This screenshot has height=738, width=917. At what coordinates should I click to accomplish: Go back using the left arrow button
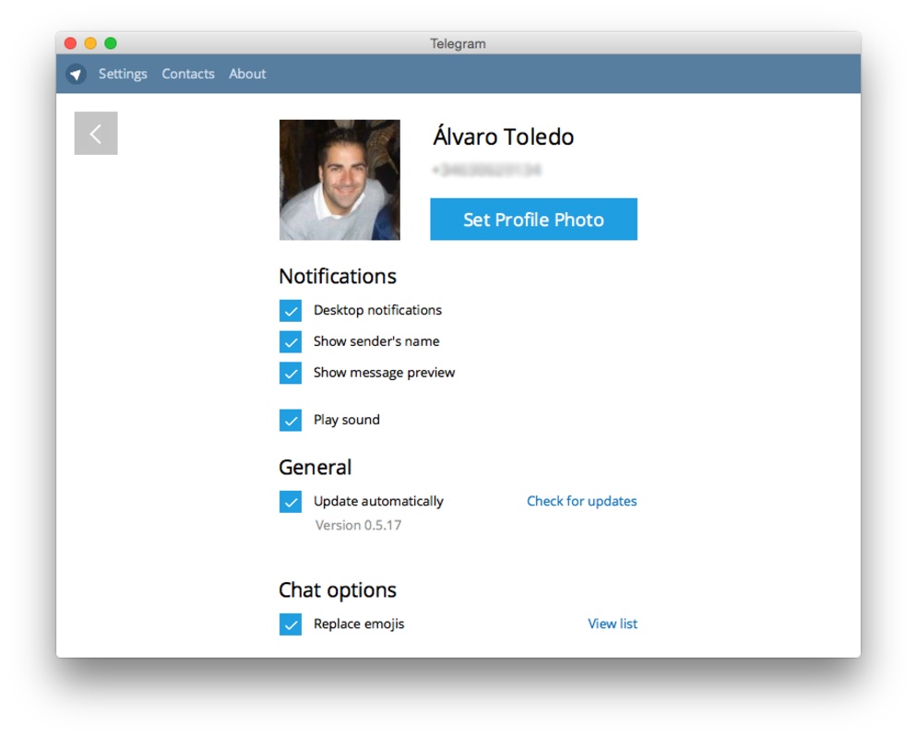95,133
